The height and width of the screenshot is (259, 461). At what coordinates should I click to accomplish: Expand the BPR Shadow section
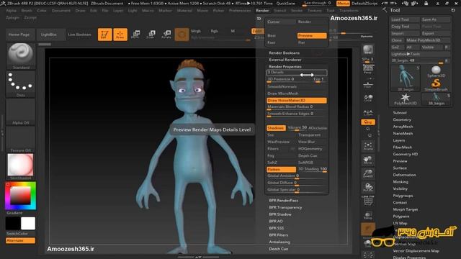280,214
